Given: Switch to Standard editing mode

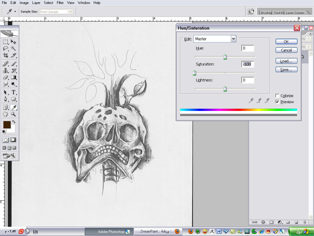Looking at the screenshot, I should (x=6, y=140).
